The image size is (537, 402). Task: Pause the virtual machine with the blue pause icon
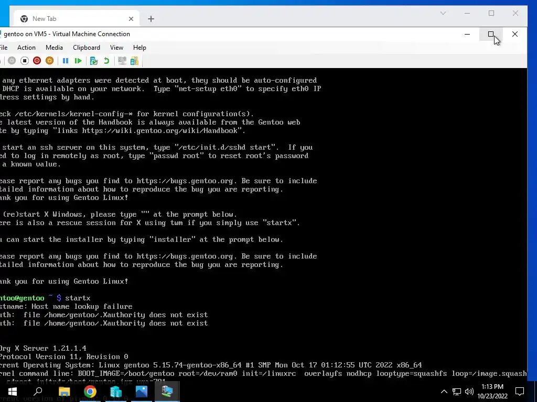66,61
